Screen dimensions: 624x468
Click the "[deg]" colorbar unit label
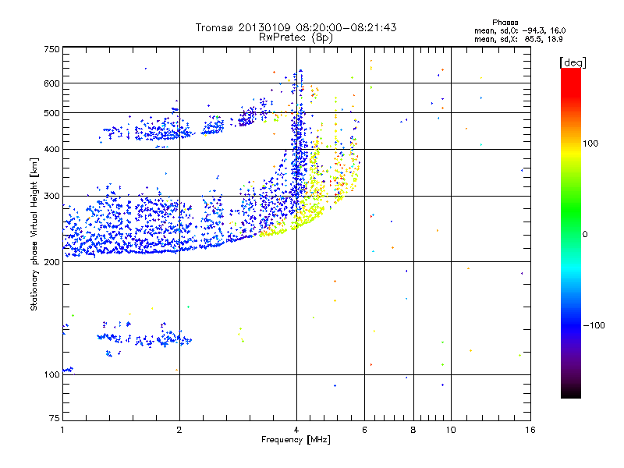coord(573,62)
